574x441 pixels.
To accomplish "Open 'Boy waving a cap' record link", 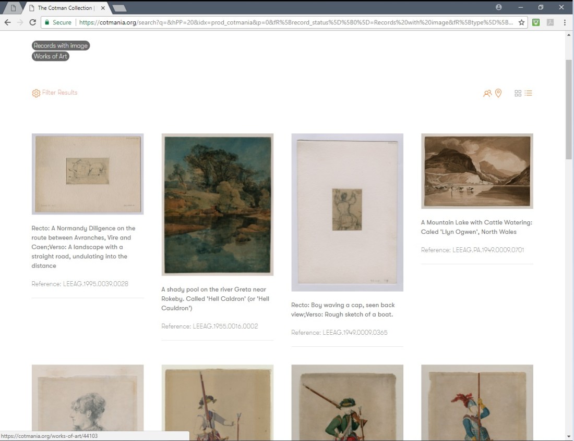I will pos(343,310).
